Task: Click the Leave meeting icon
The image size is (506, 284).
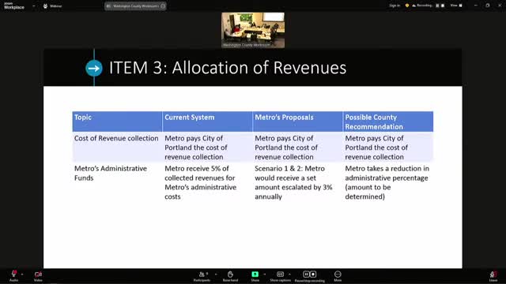Action: pyautogui.click(x=493, y=275)
